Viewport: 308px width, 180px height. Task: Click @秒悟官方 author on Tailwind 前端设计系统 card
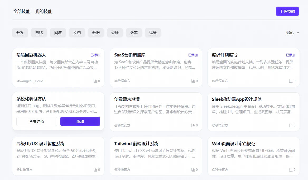[122, 170]
